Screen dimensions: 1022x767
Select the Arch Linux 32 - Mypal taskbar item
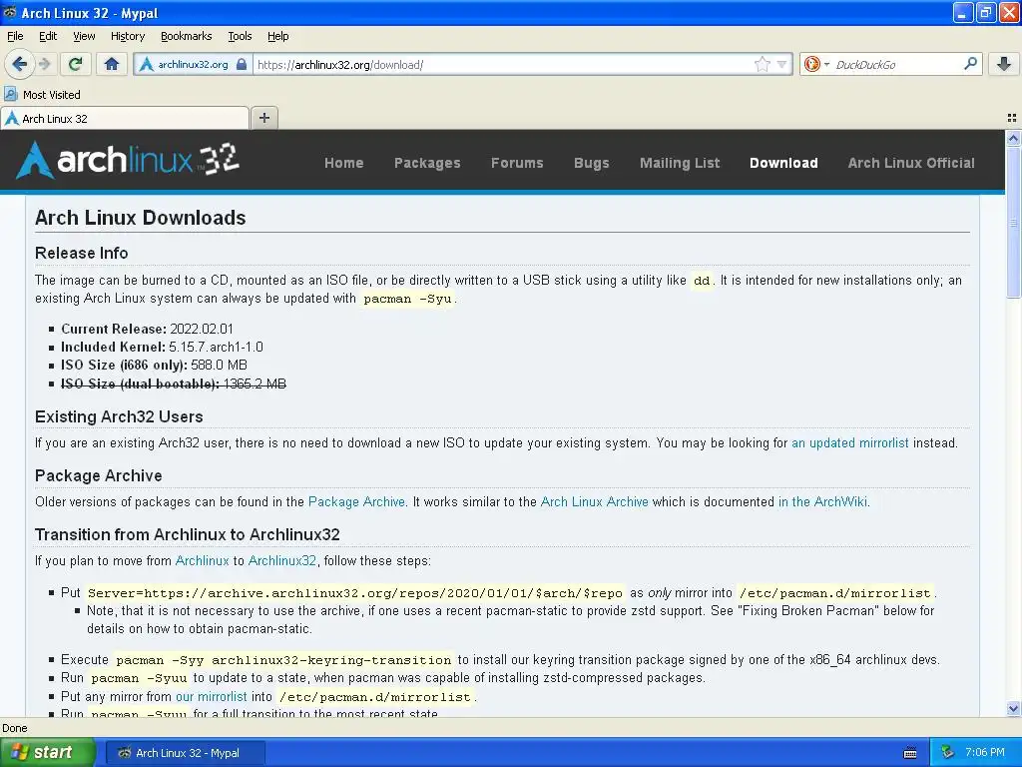point(185,753)
